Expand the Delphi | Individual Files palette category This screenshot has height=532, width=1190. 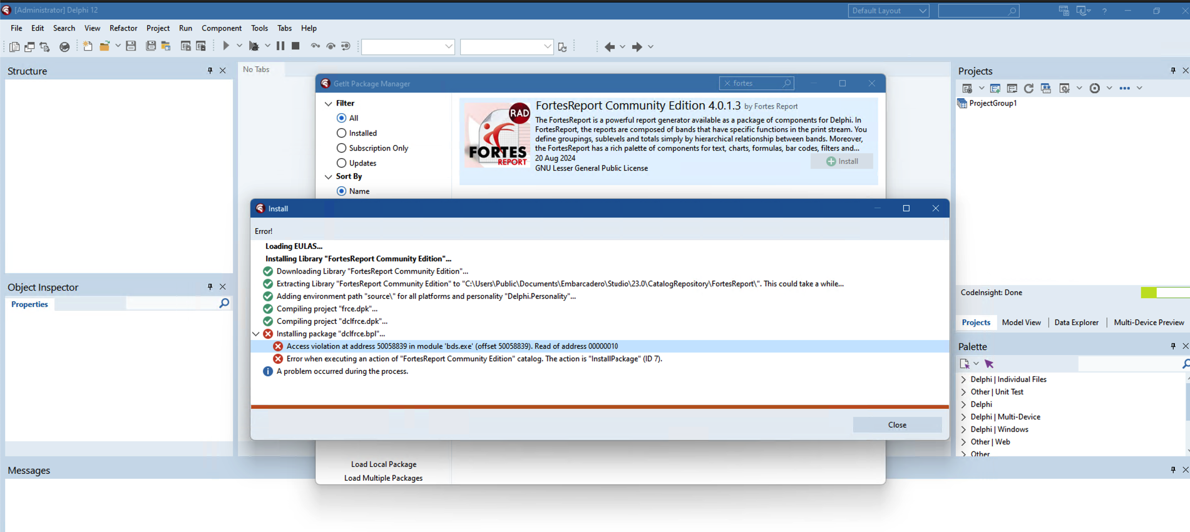(963, 379)
